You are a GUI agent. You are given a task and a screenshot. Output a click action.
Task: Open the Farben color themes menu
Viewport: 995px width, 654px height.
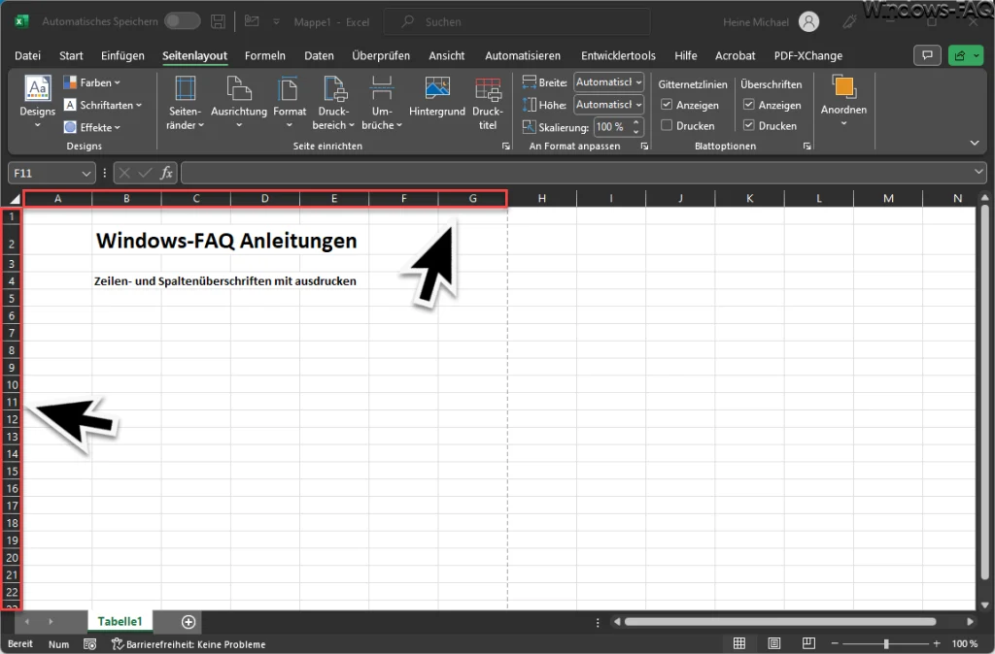(92, 82)
